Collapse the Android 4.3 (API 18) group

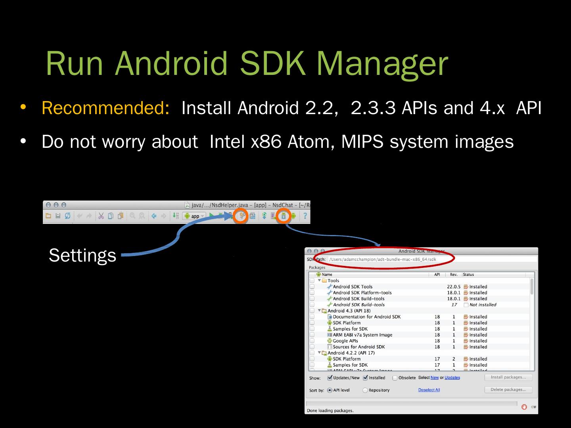coord(320,311)
